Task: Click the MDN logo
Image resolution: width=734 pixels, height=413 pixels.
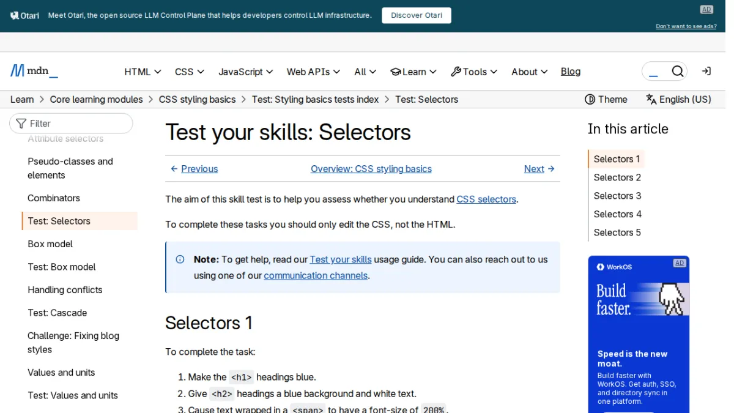Action: [x=34, y=71]
